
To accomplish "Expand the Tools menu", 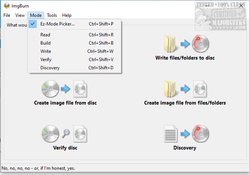I will pyautogui.click(x=52, y=15).
